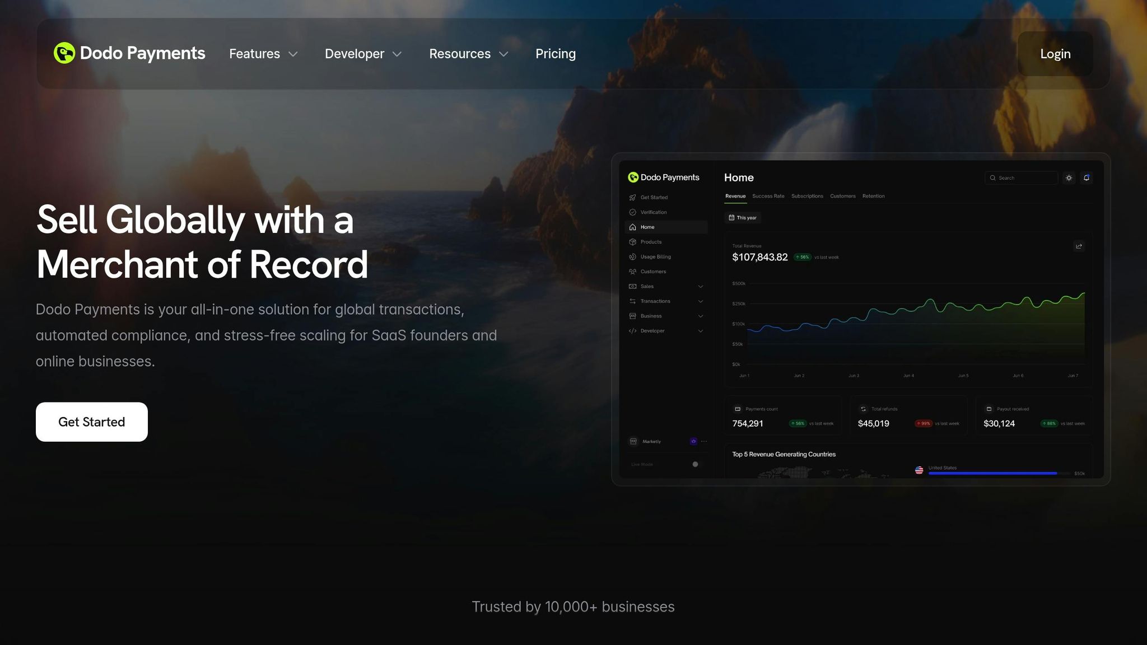Click the three-dot options next to Marketly
The height and width of the screenshot is (645, 1147).
point(703,441)
